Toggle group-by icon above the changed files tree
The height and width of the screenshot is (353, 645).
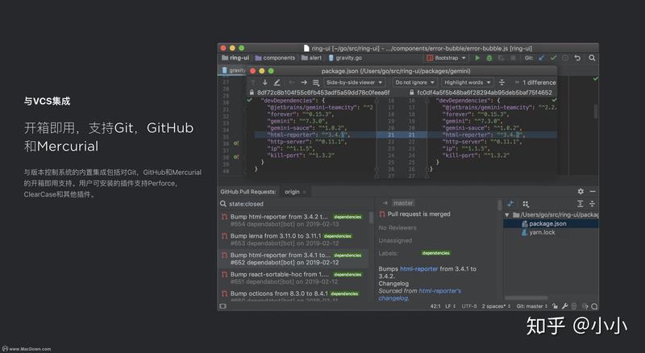[526, 204]
